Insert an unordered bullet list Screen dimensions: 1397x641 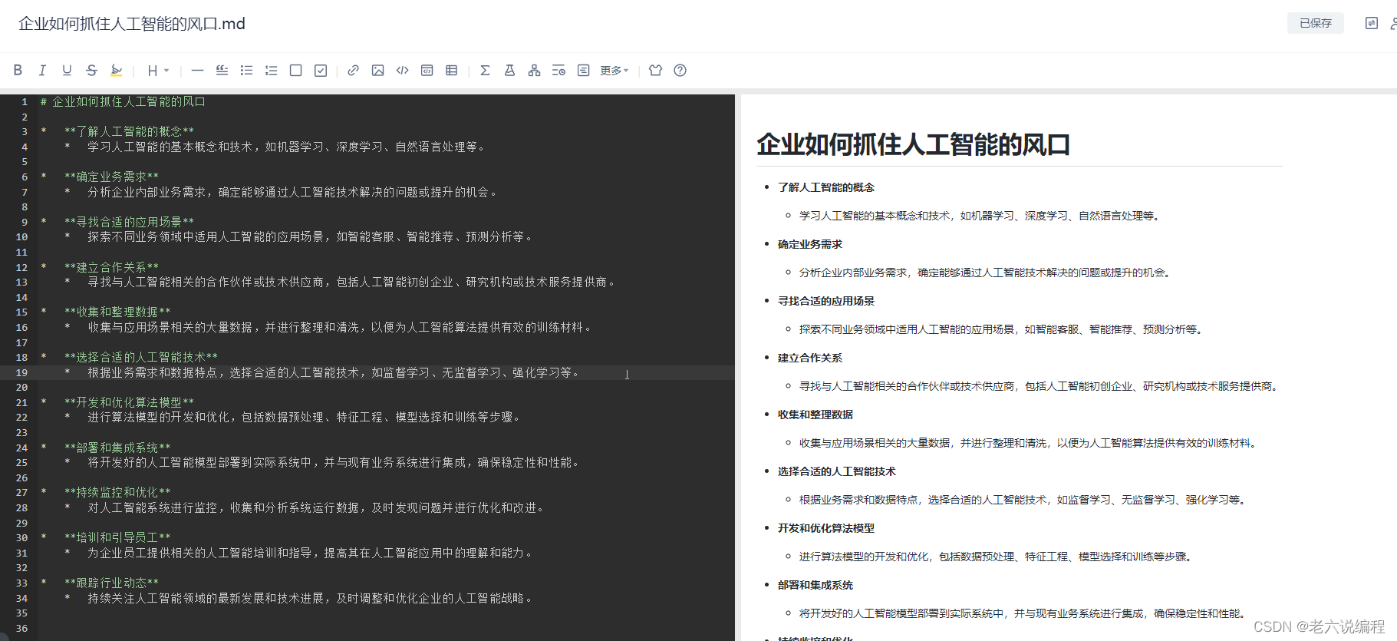pos(246,71)
